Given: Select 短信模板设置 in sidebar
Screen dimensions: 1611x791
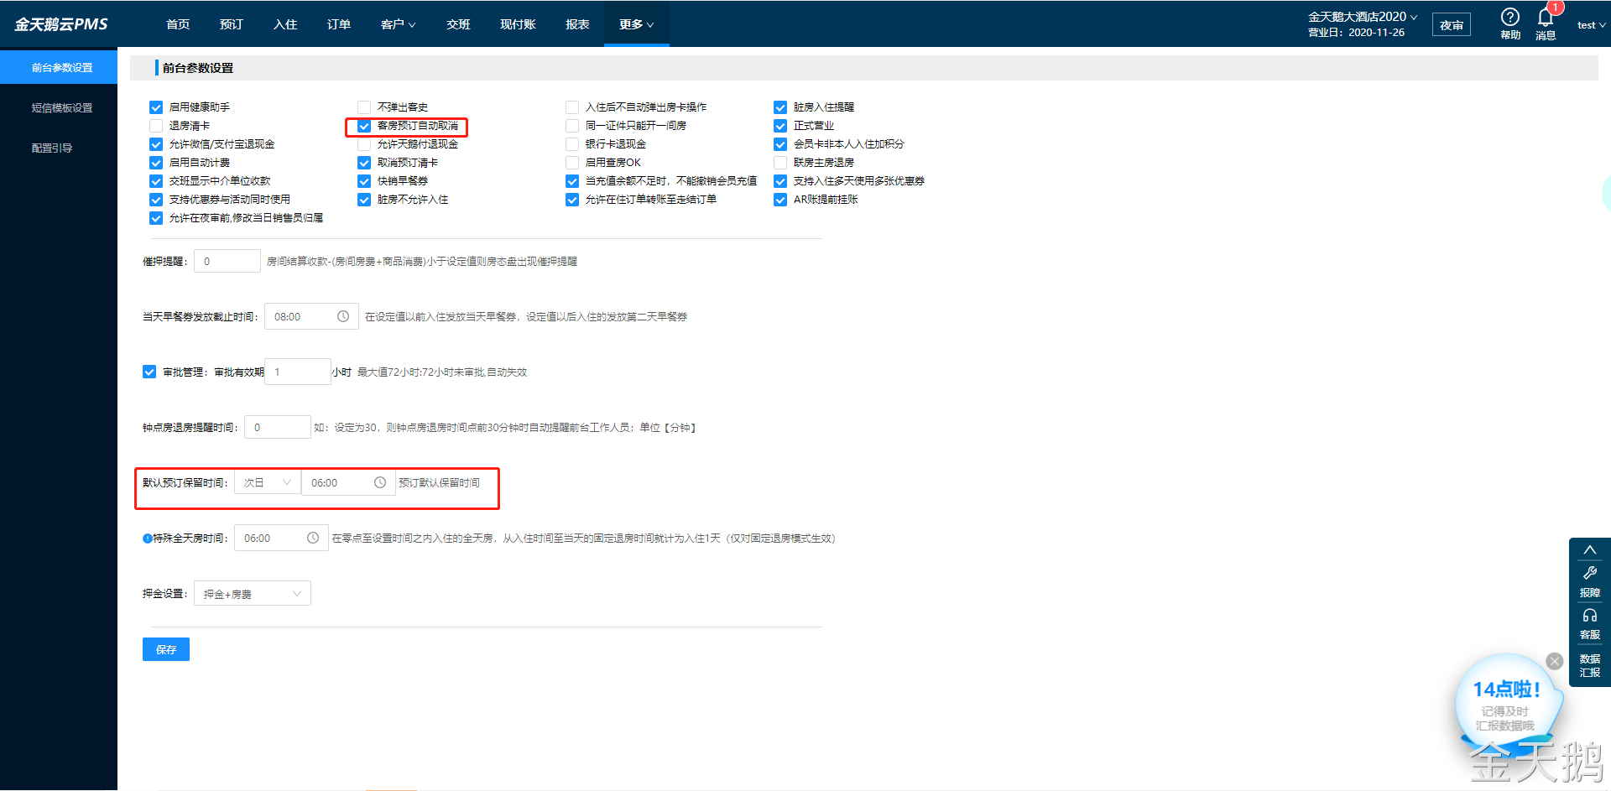Looking at the screenshot, I should (59, 107).
